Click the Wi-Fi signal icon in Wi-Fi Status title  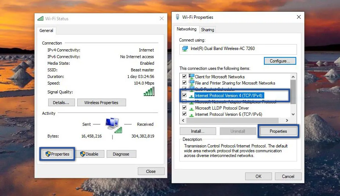[40, 19]
